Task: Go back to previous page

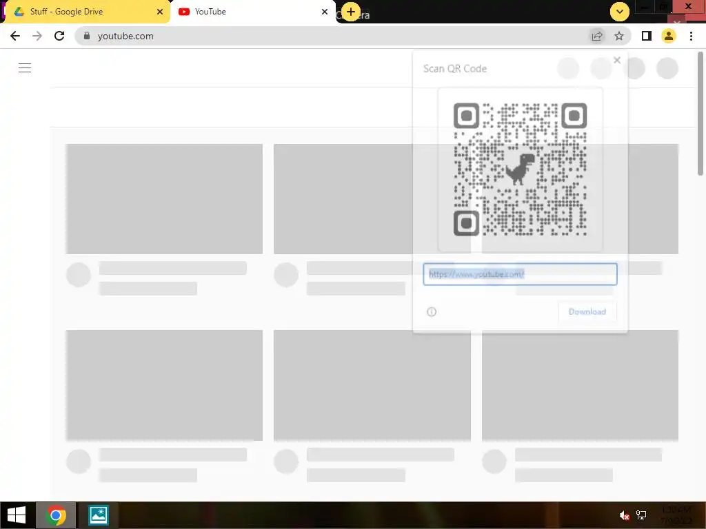Action: (x=15, y=36)
